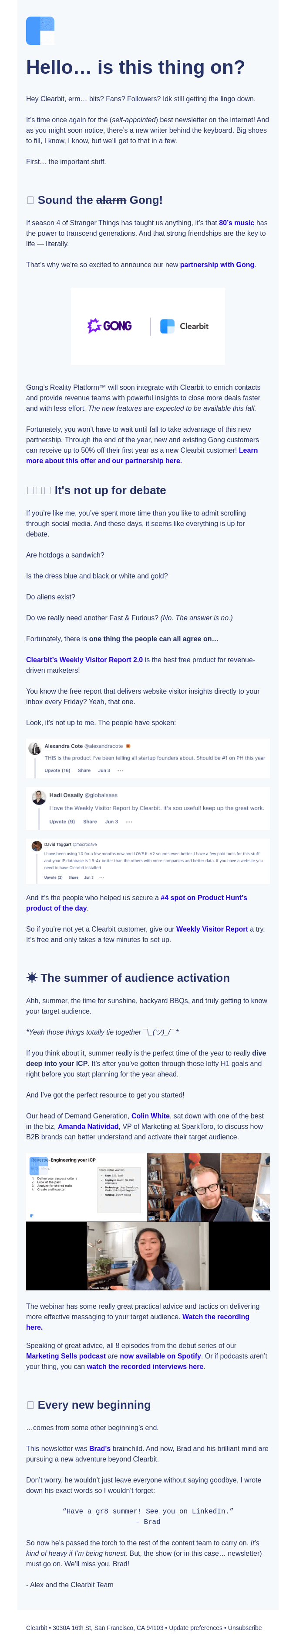
Task: Click the #4 spot on Product Hunt link
Action: coord(203,898)
